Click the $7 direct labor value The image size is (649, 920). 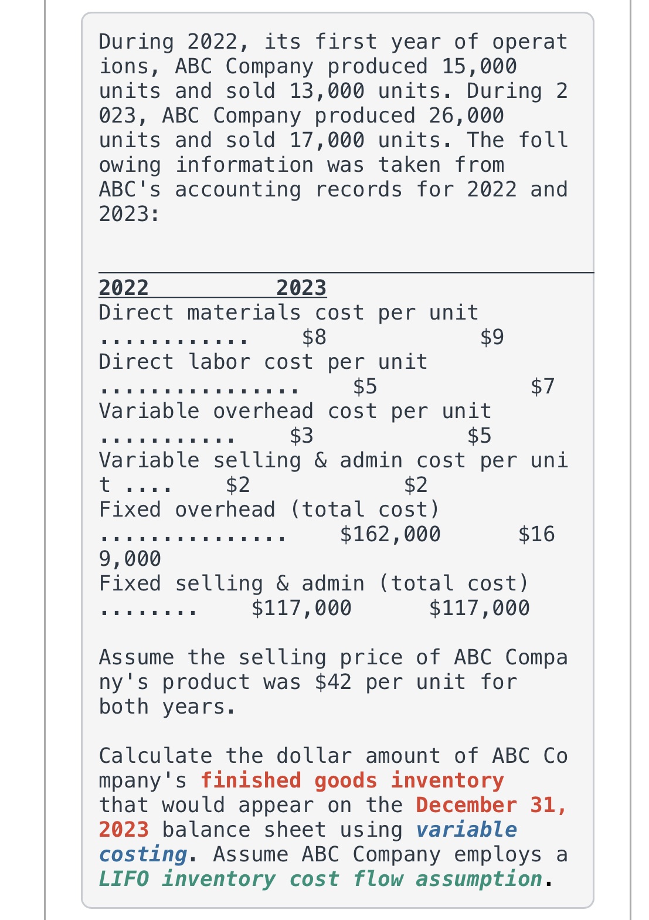(x=542, y=386)
